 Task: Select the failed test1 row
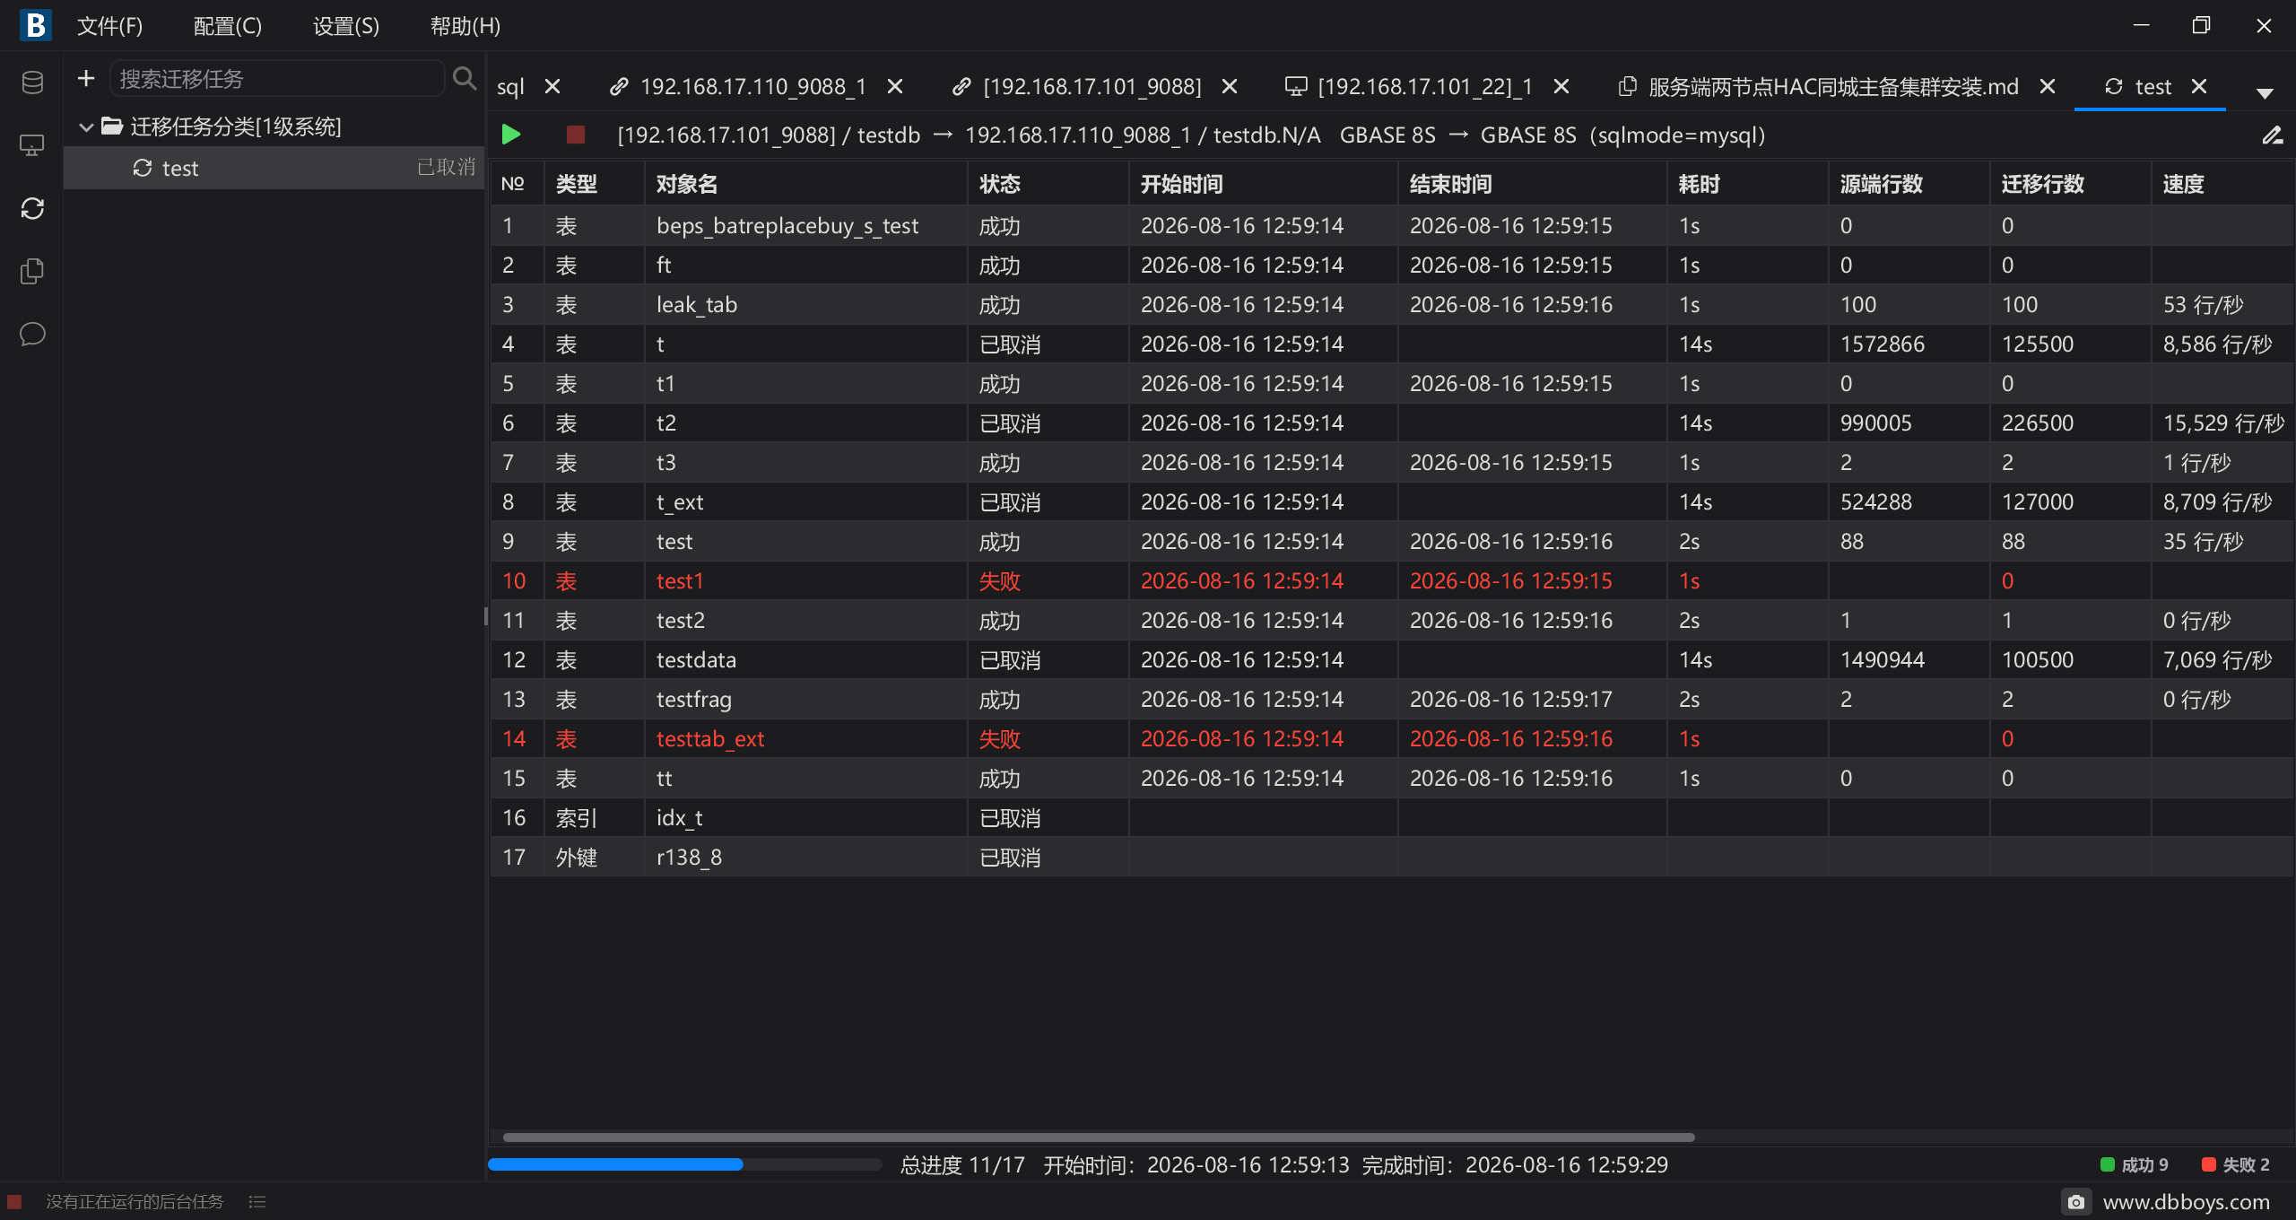(1392, 580)
